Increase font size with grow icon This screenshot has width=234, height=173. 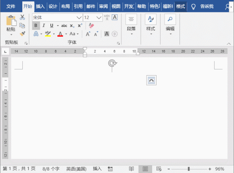click(x=88, y=34)
